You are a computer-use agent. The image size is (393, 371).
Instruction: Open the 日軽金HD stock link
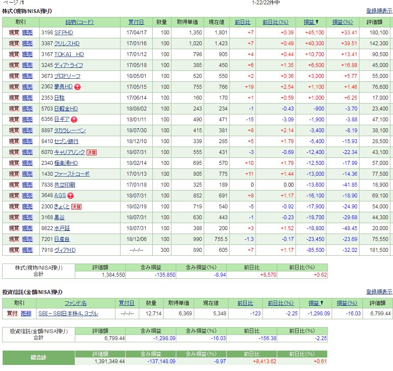66,108
